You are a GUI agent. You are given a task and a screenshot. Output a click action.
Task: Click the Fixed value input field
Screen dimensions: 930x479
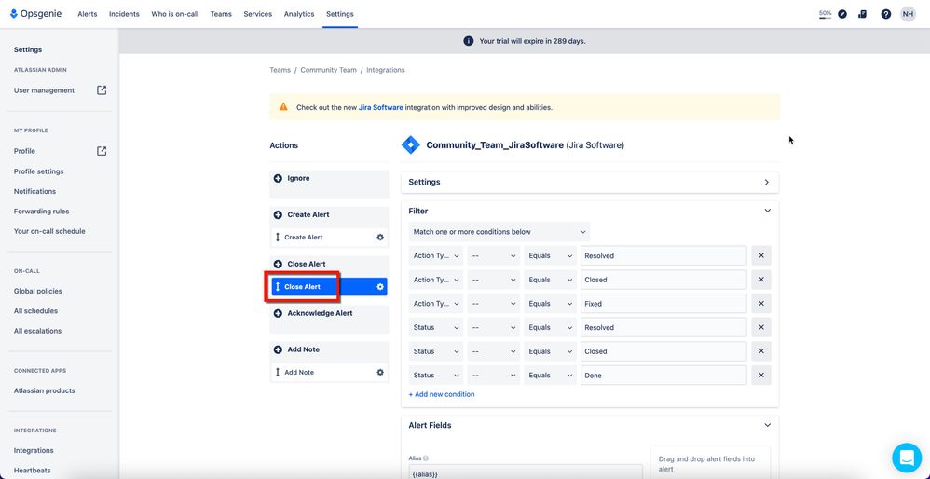pos(663,304)
